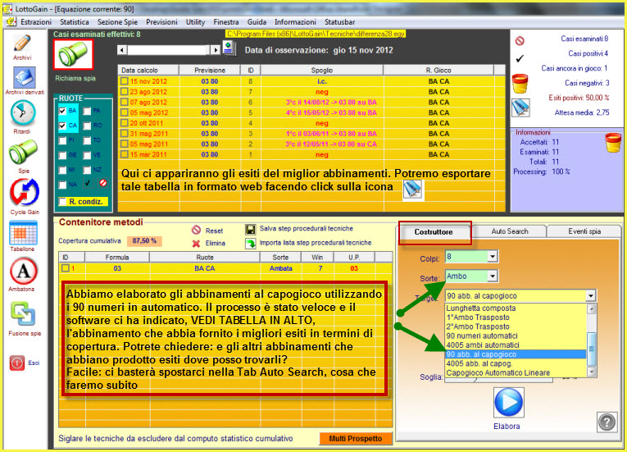Click the bucket icon in Informazioni panel
Screen dimensions: 627x452
613,143
